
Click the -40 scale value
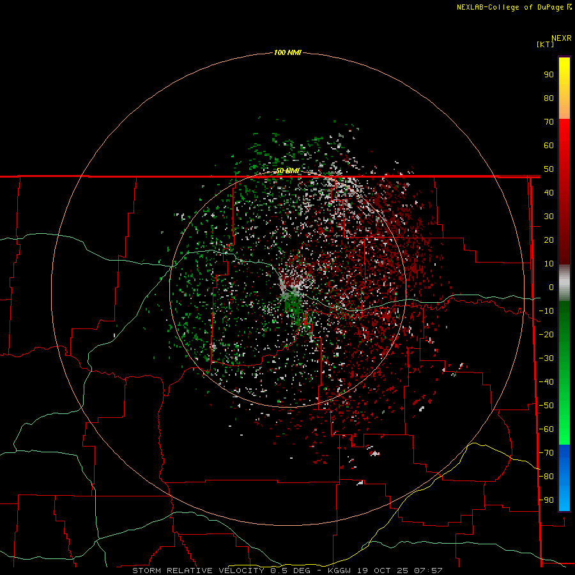pyautogui.click(x=546, y=382)
